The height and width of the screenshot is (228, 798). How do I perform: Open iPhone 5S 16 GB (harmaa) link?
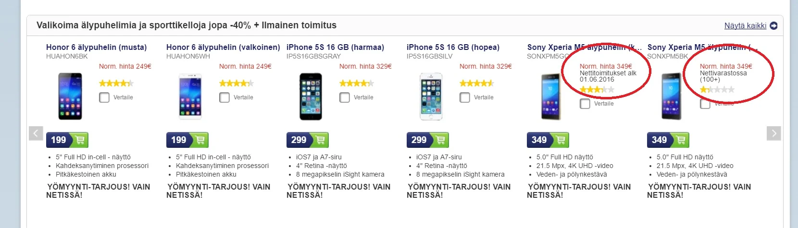(x=335, y=47)
